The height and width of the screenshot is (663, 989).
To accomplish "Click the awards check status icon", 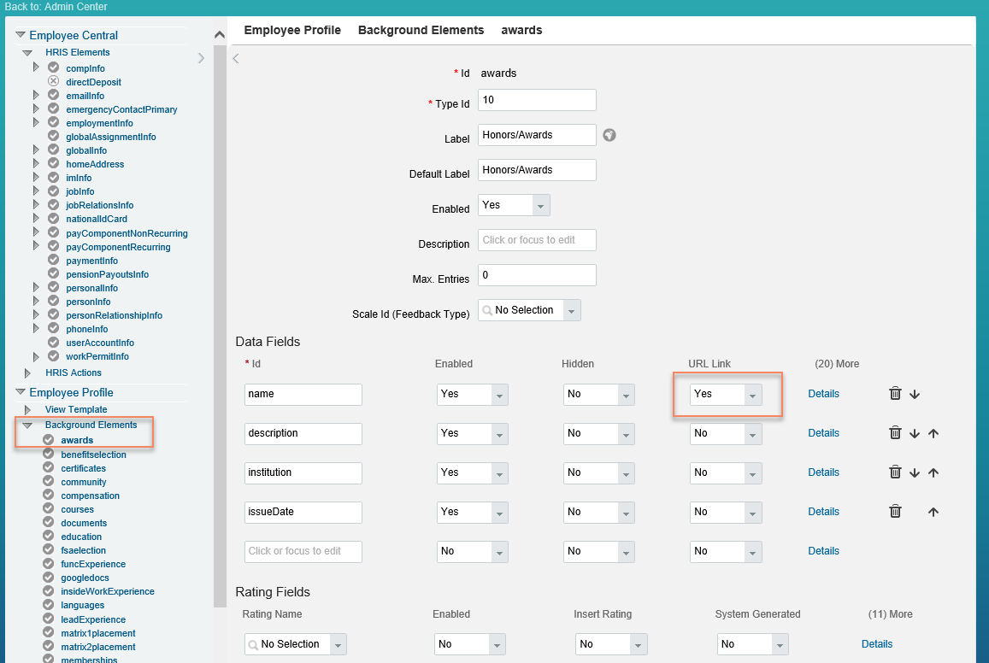I will (49, 439).
